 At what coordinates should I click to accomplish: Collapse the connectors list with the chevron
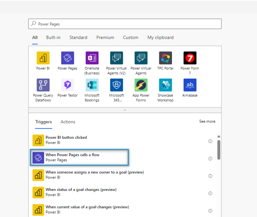coord(125,110)
